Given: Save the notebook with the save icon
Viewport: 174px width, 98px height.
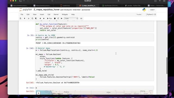Looking at the screenshot, I should coord(21,19).
